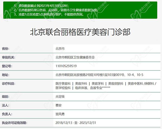The image size is (162, 129).
Task: Click 北京市朝阳区卫生健康委员会 approval authority
Action: (x=75, y=57)
